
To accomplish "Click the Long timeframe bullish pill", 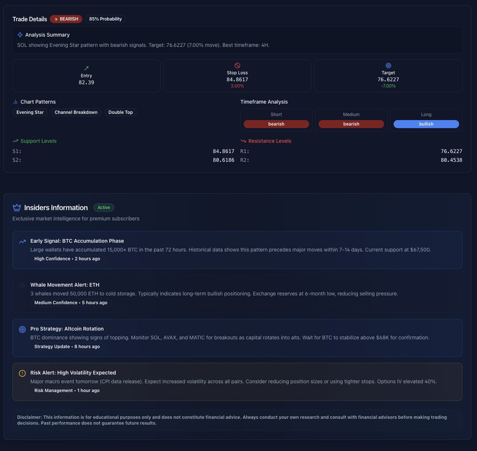I will click(426, 124).
